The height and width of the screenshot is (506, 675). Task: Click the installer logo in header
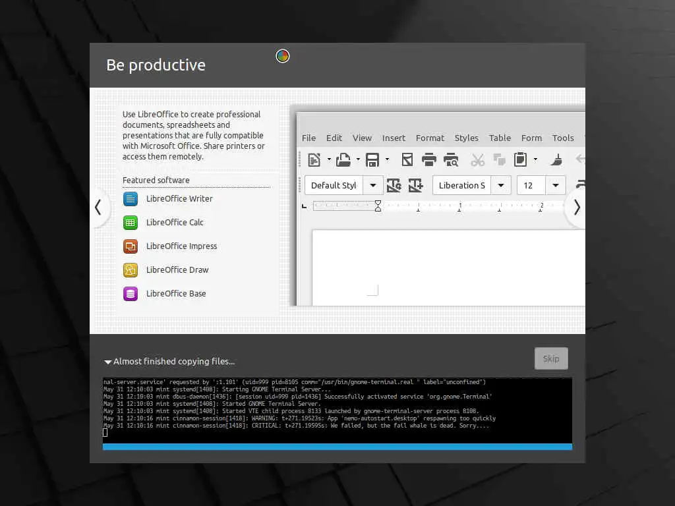tap(282, 56)
